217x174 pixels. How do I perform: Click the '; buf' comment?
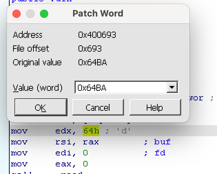(157, 142)
